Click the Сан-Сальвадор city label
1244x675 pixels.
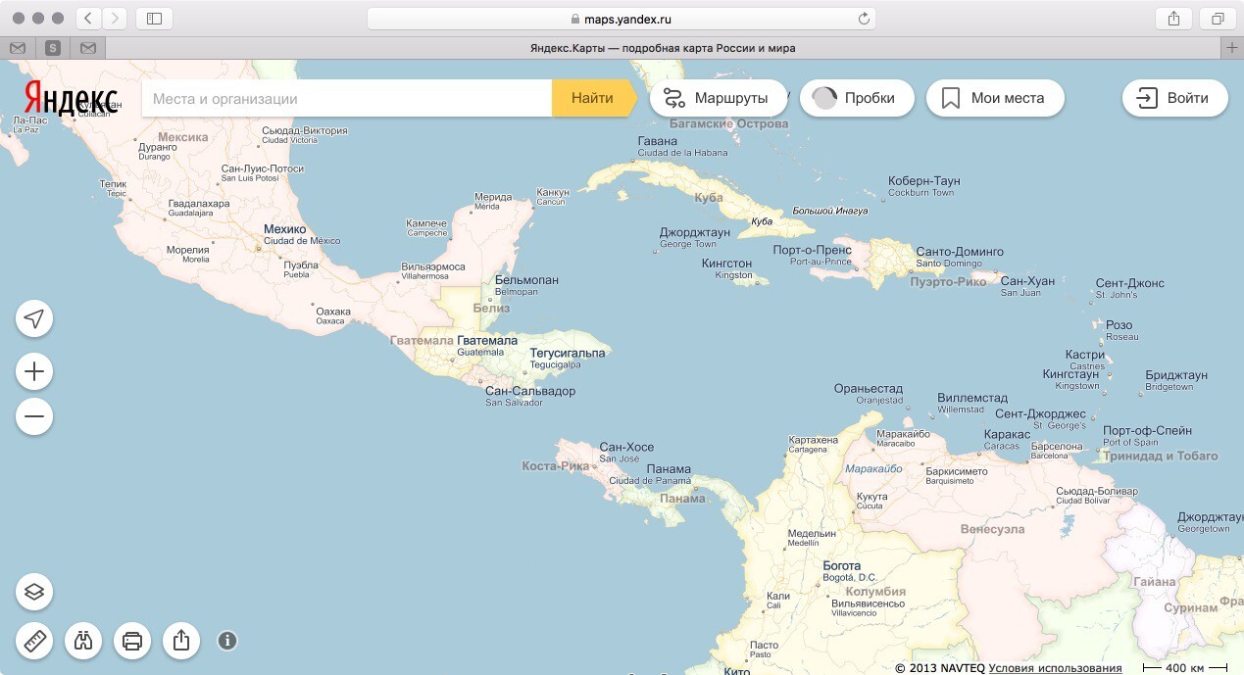(x=530, y=391)
